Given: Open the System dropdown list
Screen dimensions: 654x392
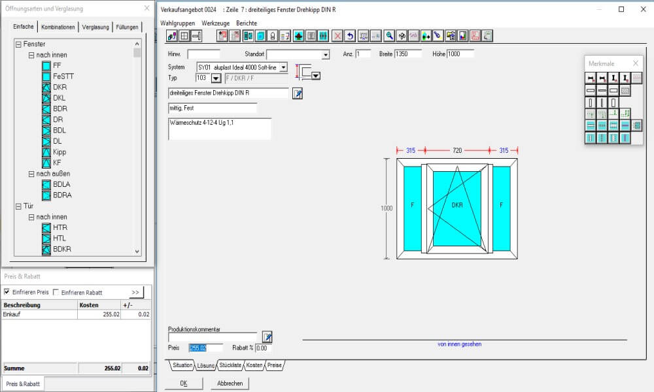Looking at the screenshot, I should (x=283, y=67).
